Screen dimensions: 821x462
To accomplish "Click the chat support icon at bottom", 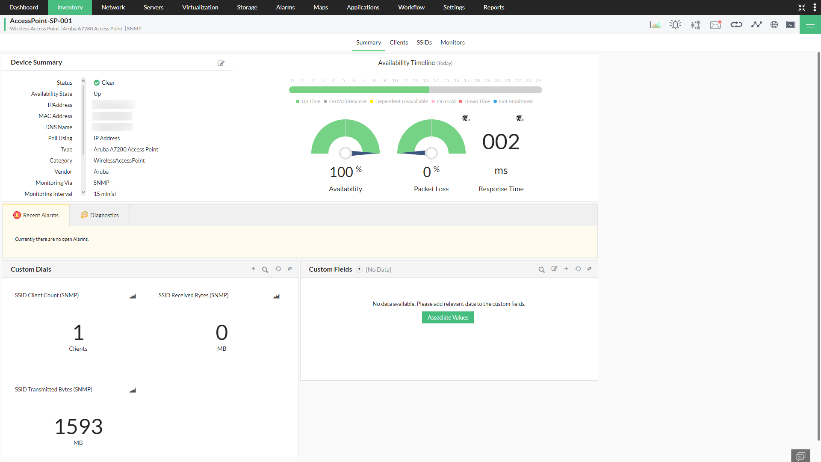I will pyautogui.click(x=800, y=456).
